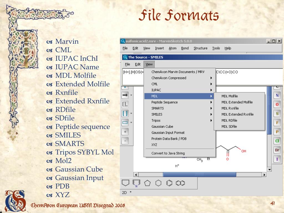Select the rectangle shape tool
The image size is (284, 213).
(125, 122)
